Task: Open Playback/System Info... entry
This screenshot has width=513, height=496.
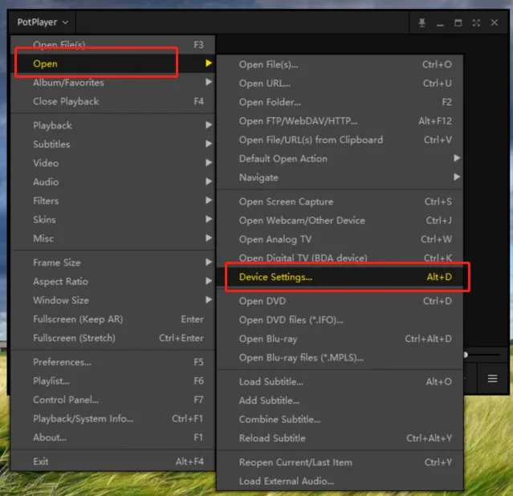Action: pos(113,418)
